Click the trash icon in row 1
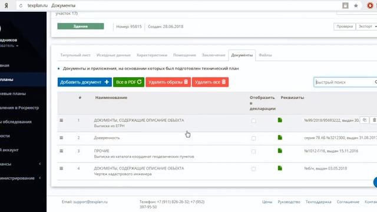The image size is (377, 212). click(x=374, y=120)
